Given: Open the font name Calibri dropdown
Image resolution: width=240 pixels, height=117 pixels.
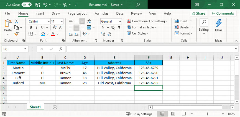Looking at the screenshot, I should [x=49, y=22].
